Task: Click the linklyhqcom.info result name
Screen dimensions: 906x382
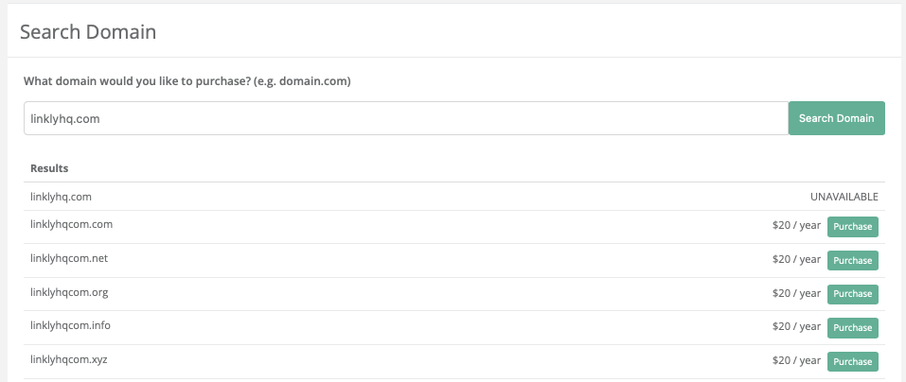Action: click(71, 325)
